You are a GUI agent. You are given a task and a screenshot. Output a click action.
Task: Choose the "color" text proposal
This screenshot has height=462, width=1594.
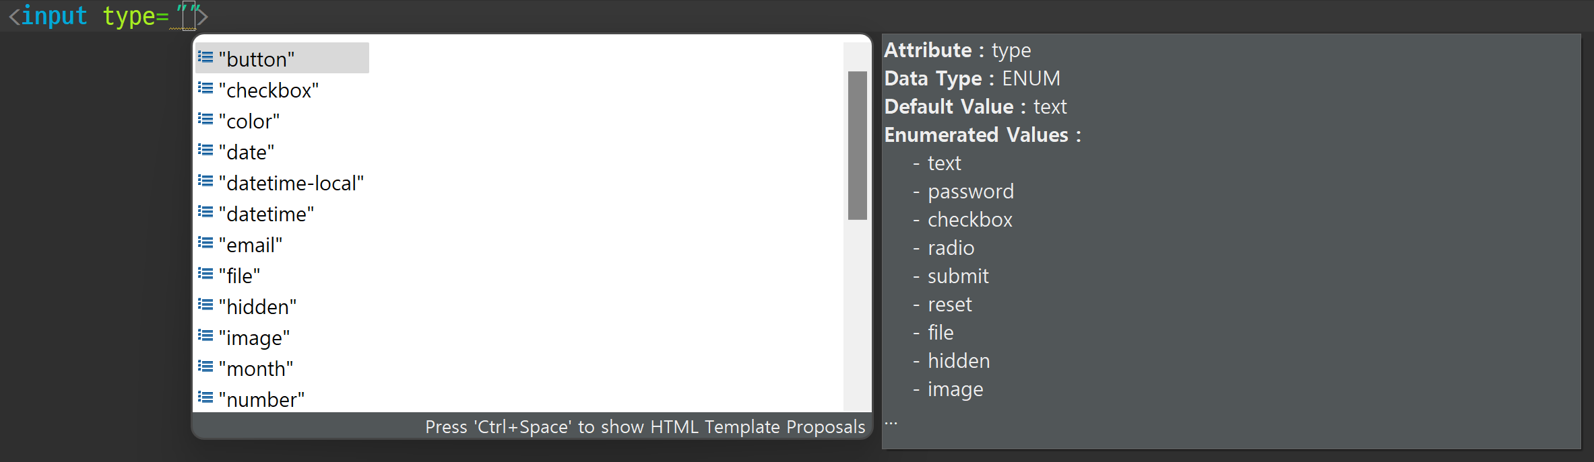[249, 121]
